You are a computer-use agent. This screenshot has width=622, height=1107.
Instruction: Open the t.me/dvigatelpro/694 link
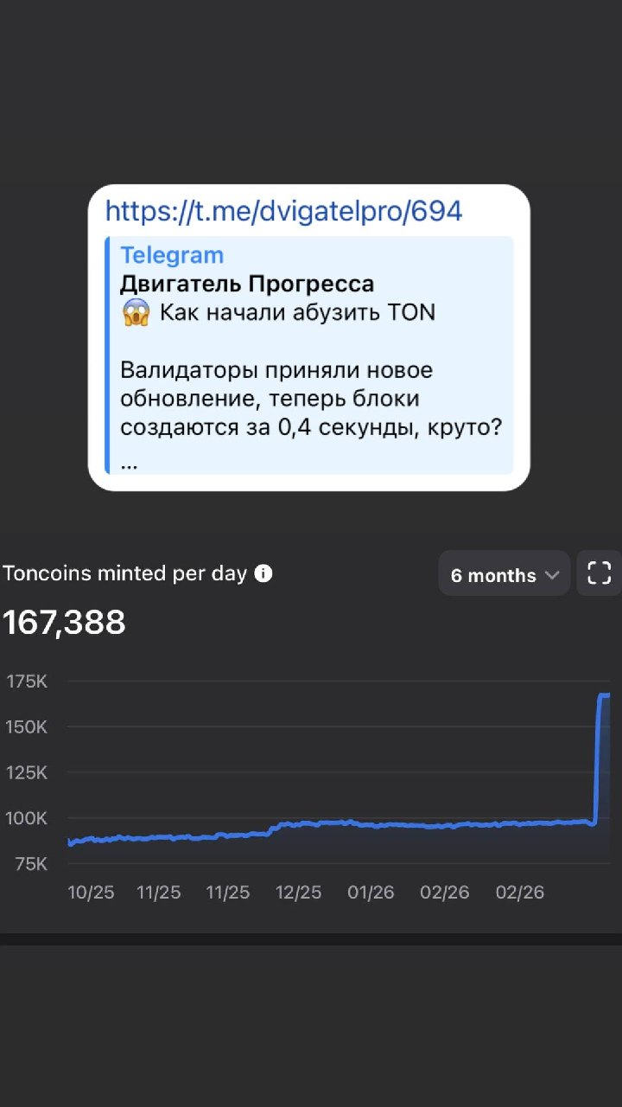point(283,210)
